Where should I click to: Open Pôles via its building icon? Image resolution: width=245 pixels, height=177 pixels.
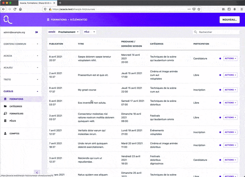5,121
